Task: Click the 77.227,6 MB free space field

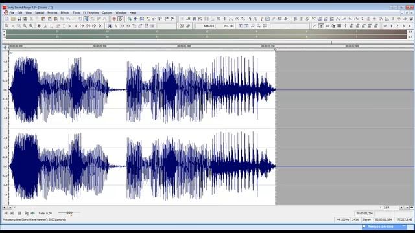Action: (x=405, y=219)
